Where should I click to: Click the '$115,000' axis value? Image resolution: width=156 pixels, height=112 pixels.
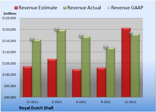[x=9, y=41]
